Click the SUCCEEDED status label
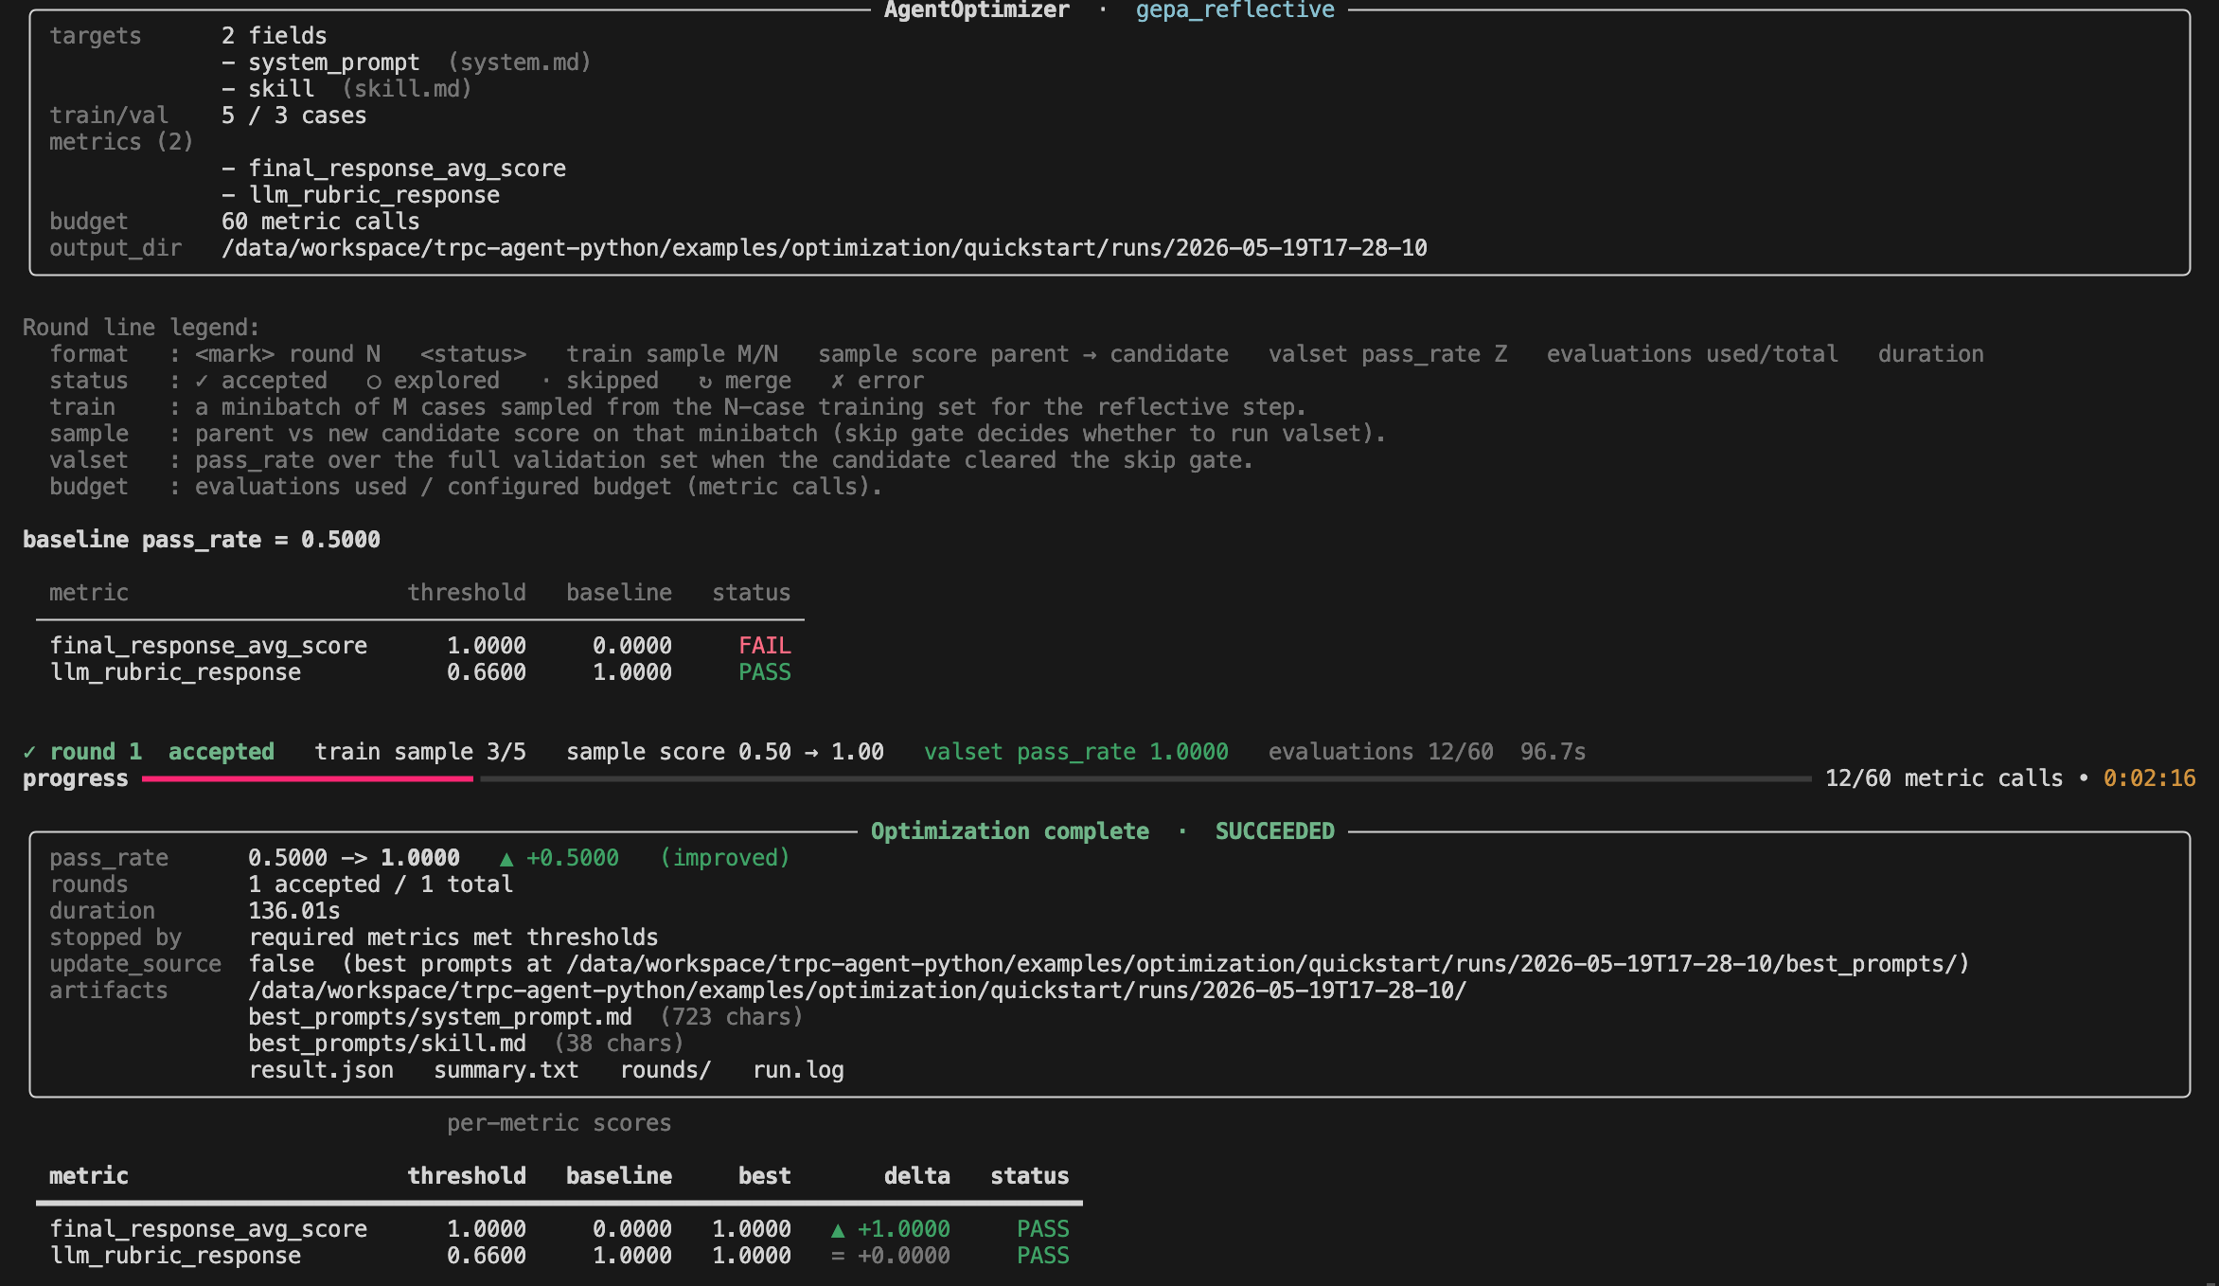2219x1286 pixels. click(x=1275, y=831)
